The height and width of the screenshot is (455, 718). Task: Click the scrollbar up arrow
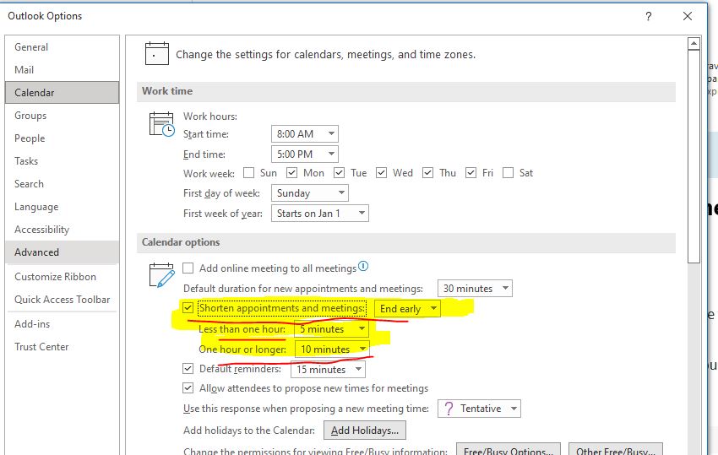(x=694, y=44)
